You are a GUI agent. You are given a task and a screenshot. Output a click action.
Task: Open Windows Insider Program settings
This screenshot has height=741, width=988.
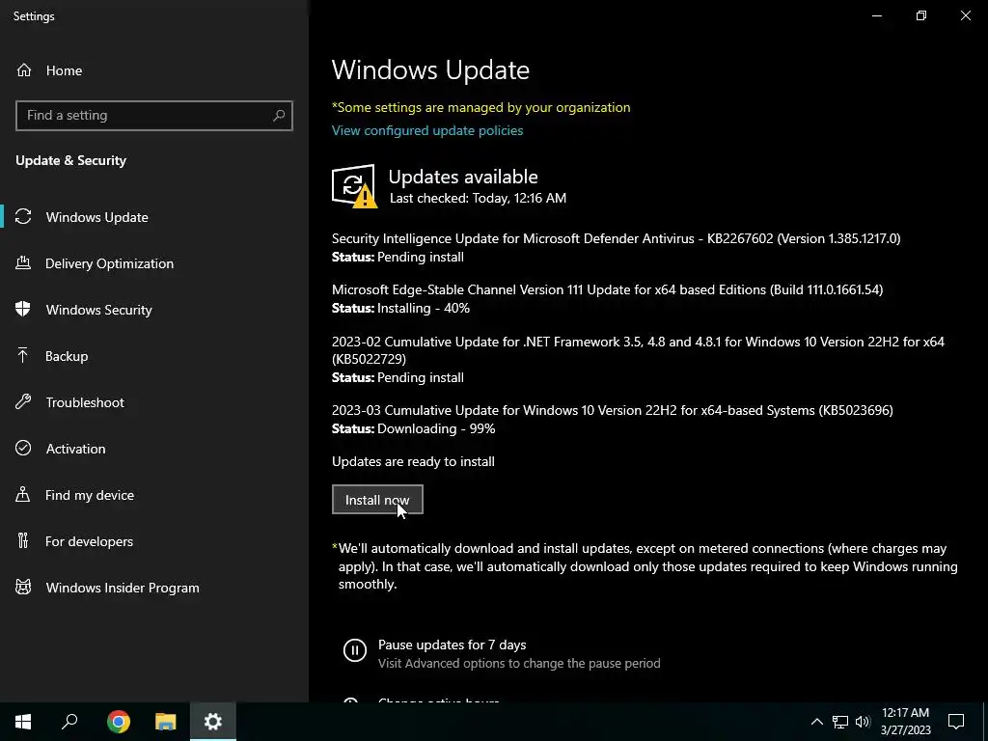154,588
